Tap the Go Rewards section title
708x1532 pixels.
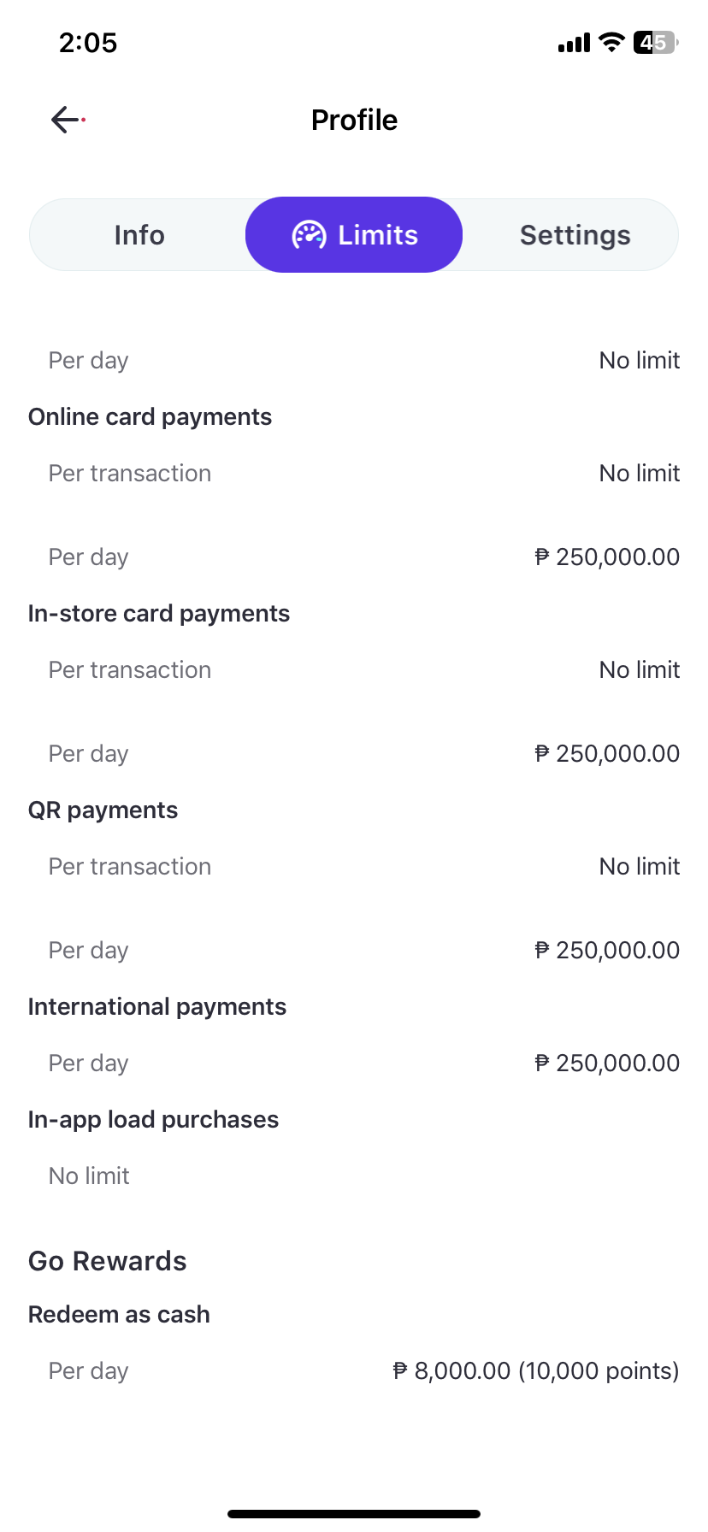[x=108, y=1261]
